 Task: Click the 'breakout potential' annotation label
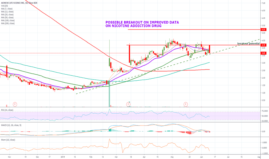pos(249,43)
